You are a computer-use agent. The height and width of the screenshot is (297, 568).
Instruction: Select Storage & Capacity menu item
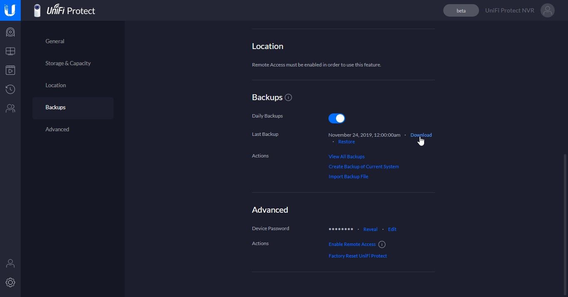click(68, 63)
